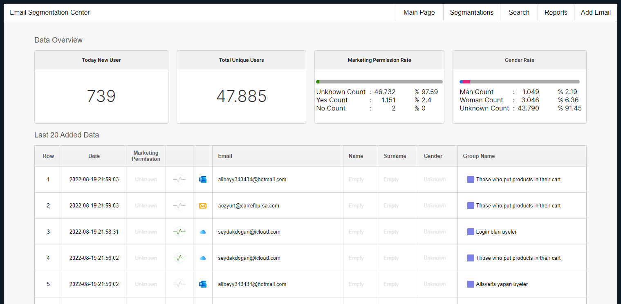
Task: Click the gray activity pulse icon in row 1
Action: [x=179, y=179]
